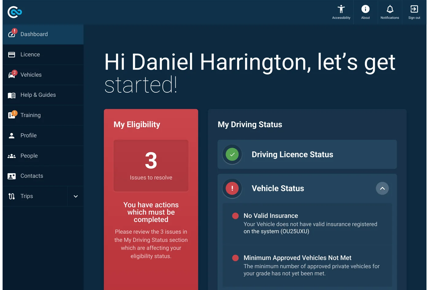Click the Profile person icon
This screenshot has height=290, width=429.
(12, 135)
